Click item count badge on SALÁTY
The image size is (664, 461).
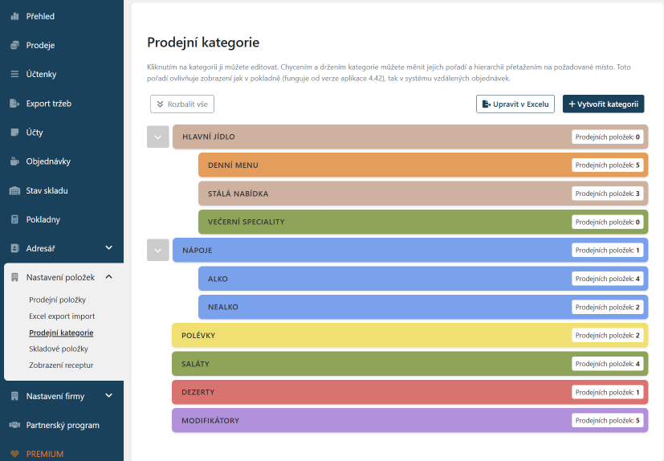(x=608, y=364)
